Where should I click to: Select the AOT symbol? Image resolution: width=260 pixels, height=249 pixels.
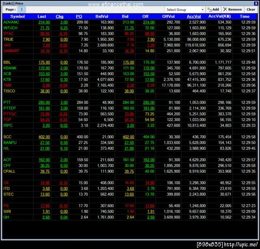(x=7, y=160)
